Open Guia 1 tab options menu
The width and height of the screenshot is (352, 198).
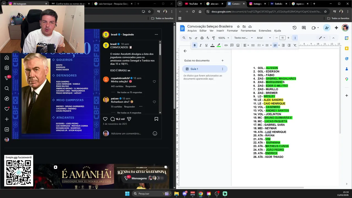click(x=222, y=69)
